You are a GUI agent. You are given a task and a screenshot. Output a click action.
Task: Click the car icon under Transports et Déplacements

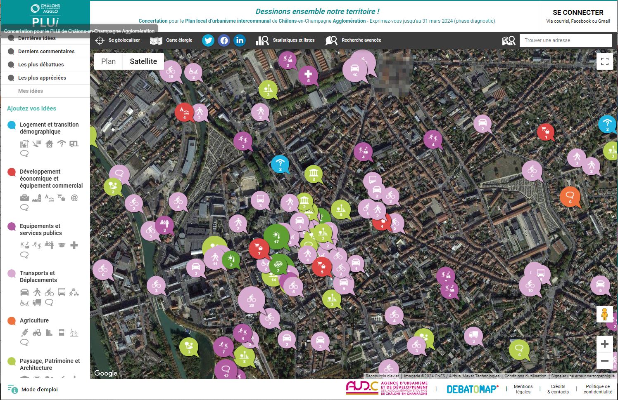pyautogui.click(x=25, y=292)
